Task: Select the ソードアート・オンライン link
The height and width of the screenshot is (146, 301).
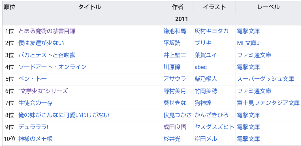Action: [x=53, y=67]
